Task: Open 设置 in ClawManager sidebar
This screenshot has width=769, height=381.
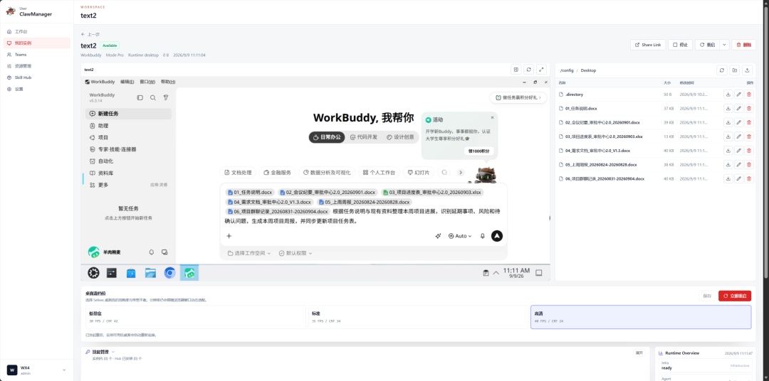Action: [37, 89]
